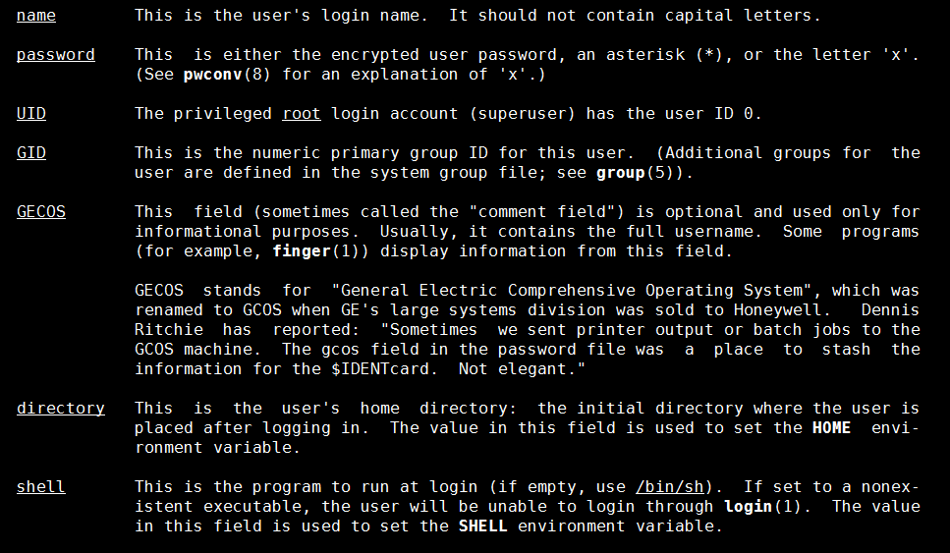Click the underlined 'password' field heading
This screenshot has width=950, height=553.
[x=56, y=54]
